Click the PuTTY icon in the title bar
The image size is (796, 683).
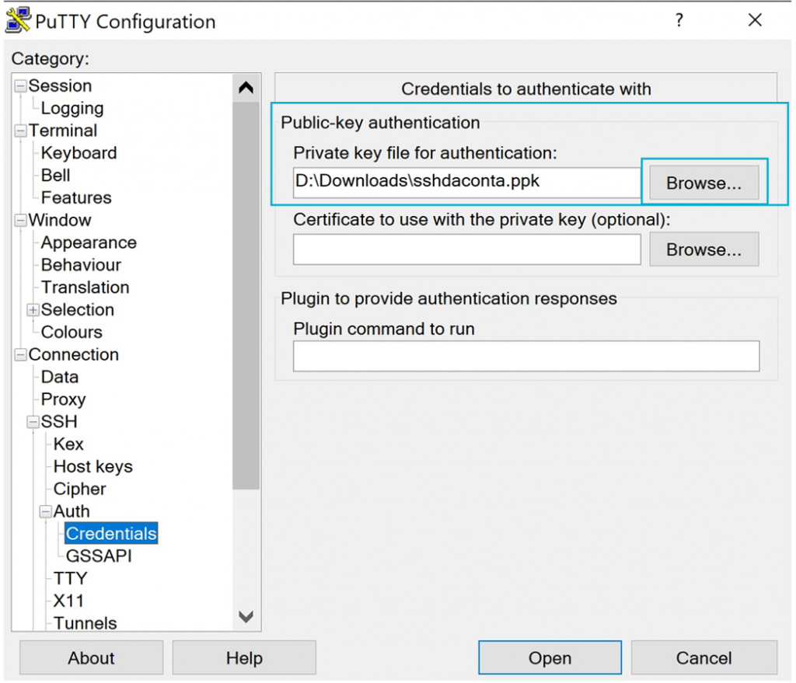point(19,21)
